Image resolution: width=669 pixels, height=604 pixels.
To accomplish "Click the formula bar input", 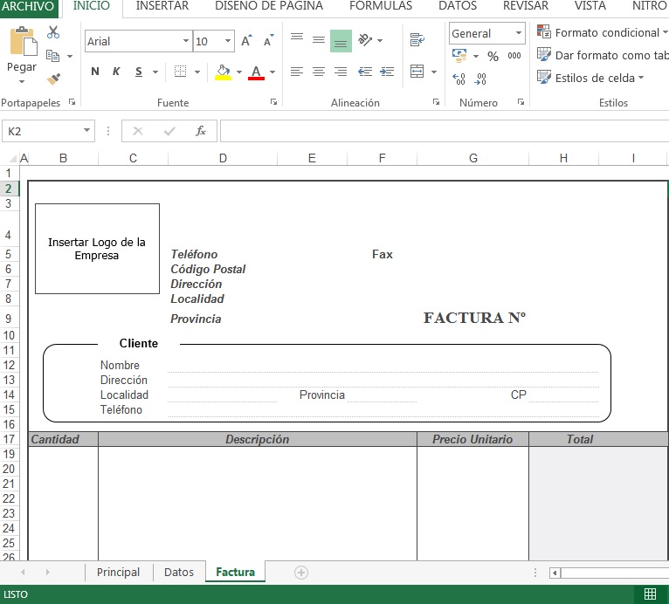I will pos(445,131).
